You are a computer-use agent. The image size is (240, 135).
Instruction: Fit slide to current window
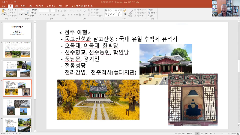238,133
